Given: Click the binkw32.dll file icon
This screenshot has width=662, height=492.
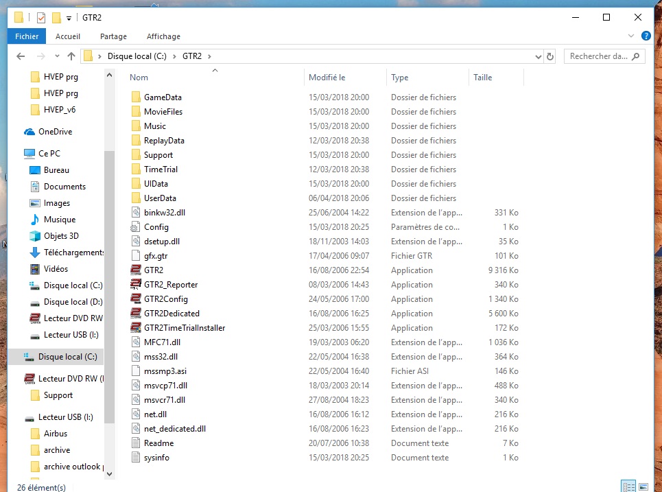Looking at the screenshot, I should click(x=136, y=213).
